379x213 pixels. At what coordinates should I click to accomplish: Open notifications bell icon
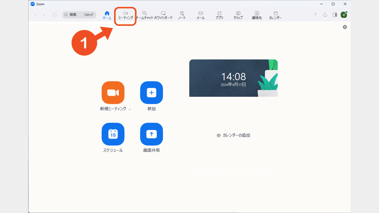click(325, 15)
